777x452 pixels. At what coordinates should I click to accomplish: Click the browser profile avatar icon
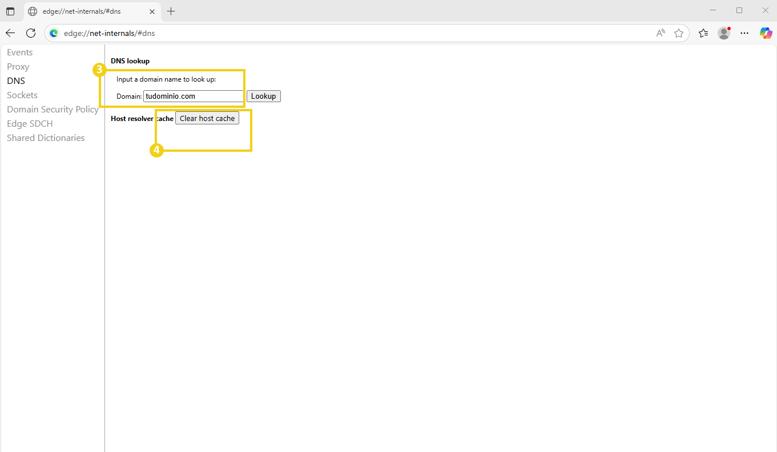pos(723,33)
